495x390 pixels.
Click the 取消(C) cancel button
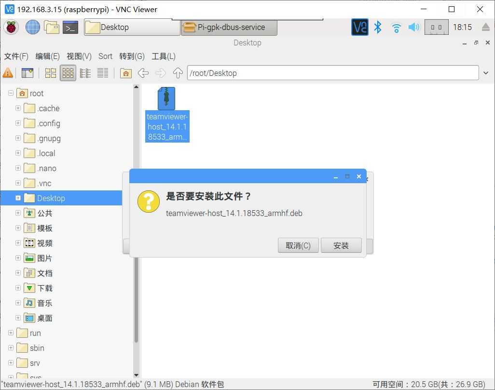pyautogui.click(x=298, y=246)
